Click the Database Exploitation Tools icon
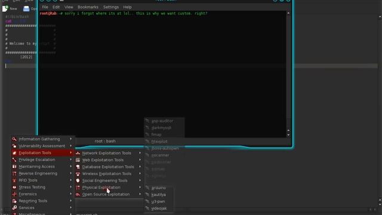The image size is (382, 215). (x=78, y=167)
